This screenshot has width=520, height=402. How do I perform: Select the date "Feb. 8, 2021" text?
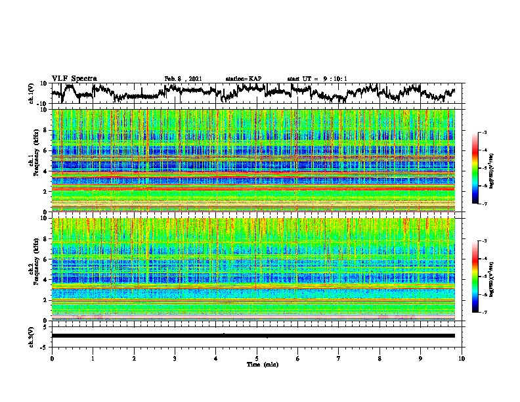pyautogui.click(x=183, y=79)
